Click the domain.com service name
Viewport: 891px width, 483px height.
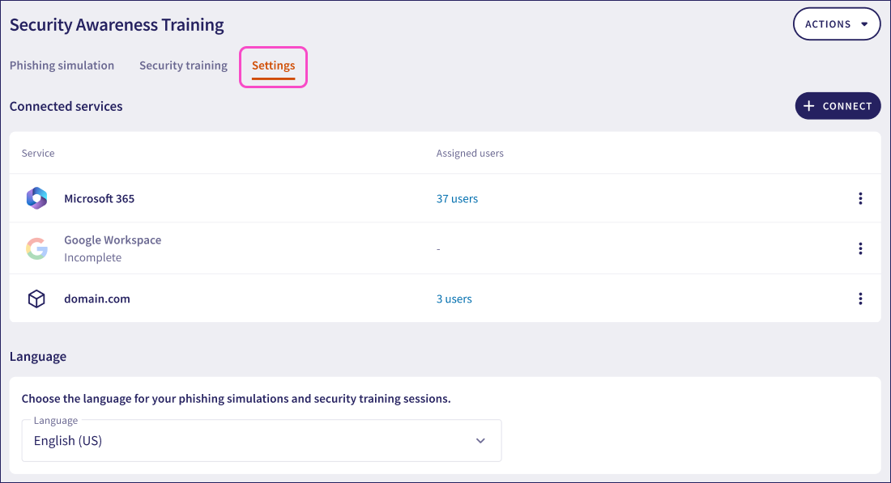(x=97, y=299)
